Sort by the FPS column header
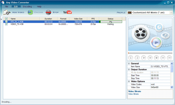Screen dimensions: 175x105 [93, 19]
